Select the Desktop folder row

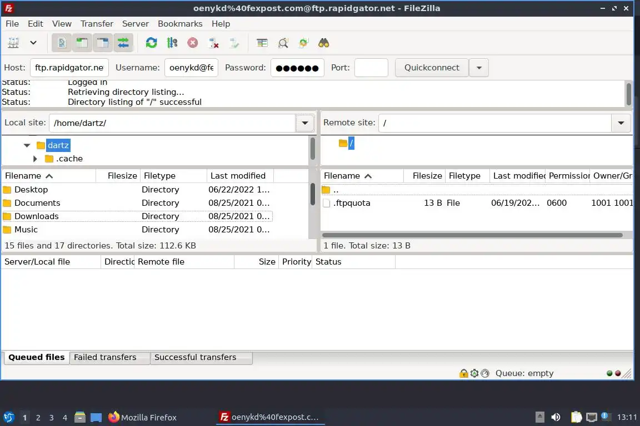coord(137,190)
